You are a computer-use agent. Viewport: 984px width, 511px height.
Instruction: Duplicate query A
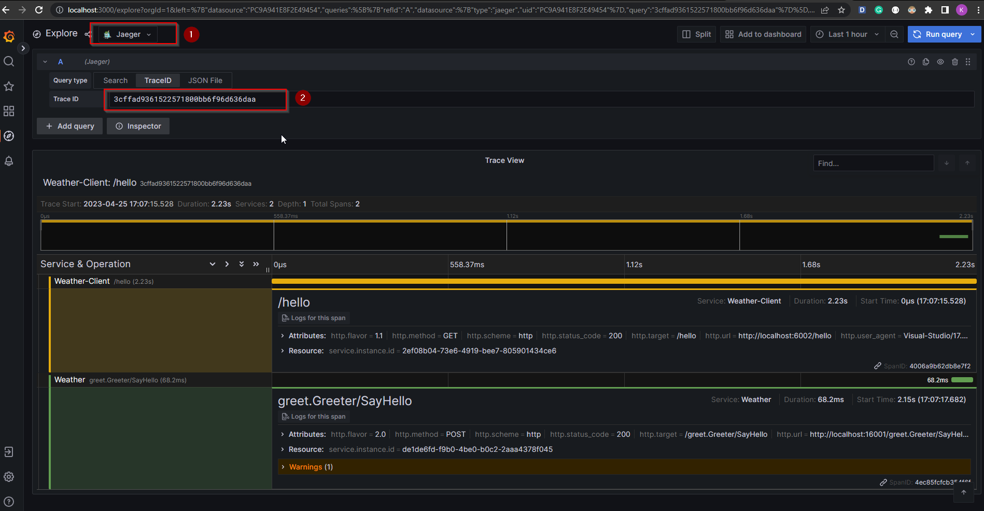point(926,62)
